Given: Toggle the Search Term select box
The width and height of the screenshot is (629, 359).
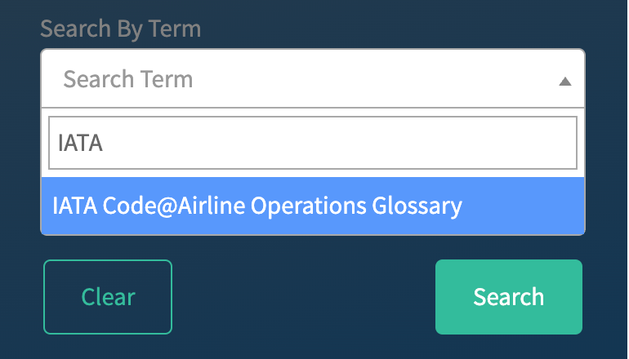Looking at the screenshot, I should [312, 79].
